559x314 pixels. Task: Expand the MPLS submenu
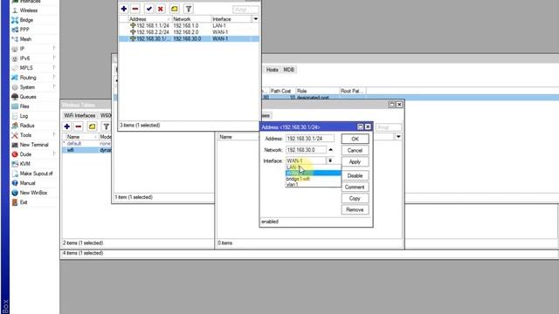pyautogui.click(x=54, y=68)
